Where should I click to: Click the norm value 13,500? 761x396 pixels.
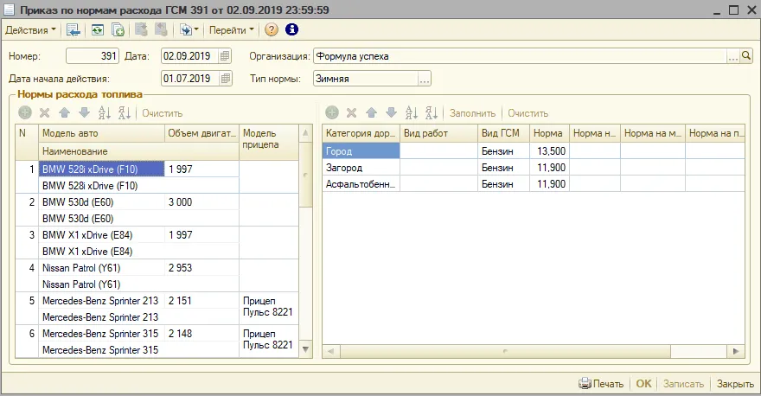(x=549, y=151)
